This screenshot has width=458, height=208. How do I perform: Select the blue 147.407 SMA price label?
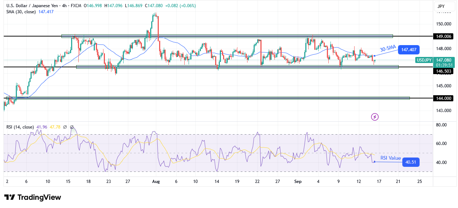tap(409, 50)
